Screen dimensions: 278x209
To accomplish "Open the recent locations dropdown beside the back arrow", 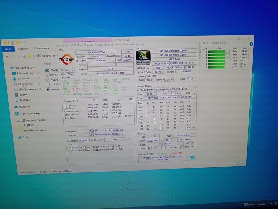I will (19, 56).
